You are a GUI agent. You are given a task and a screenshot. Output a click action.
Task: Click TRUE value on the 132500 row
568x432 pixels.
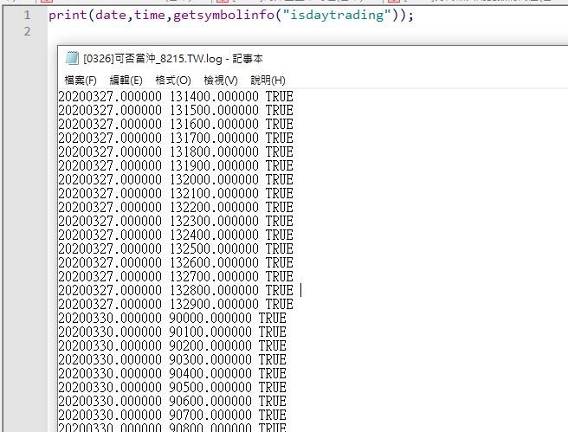(279, 248)
